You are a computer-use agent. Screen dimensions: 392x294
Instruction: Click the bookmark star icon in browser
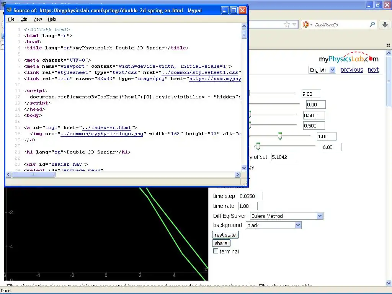286,24
